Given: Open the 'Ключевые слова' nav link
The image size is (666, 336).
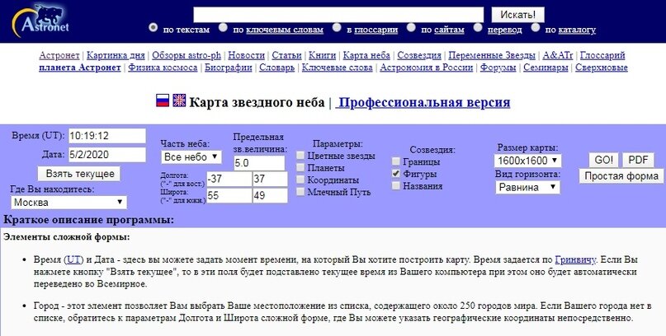Looking at the screenshot, I should (338, 68).
